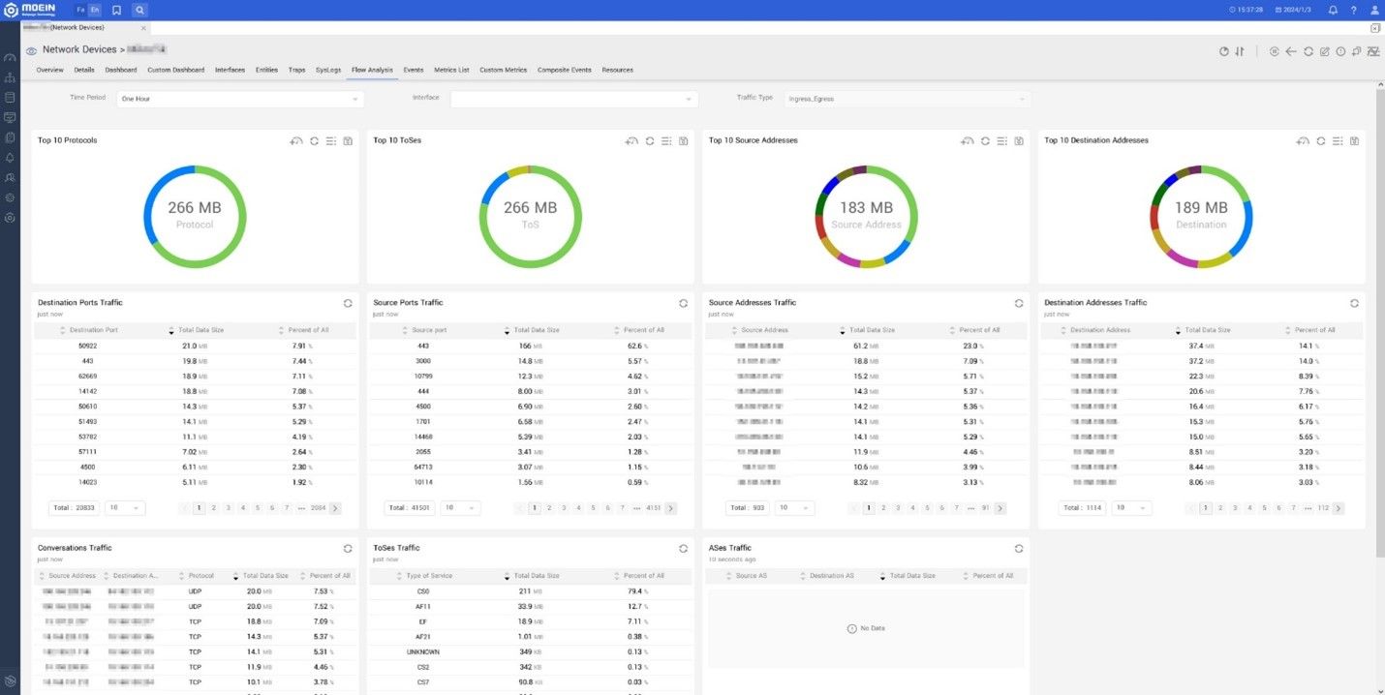Image resolution: width=1385 pixels, height=695 pixels.
Task: Open the Interface dropdown
Action: point(573,99)
